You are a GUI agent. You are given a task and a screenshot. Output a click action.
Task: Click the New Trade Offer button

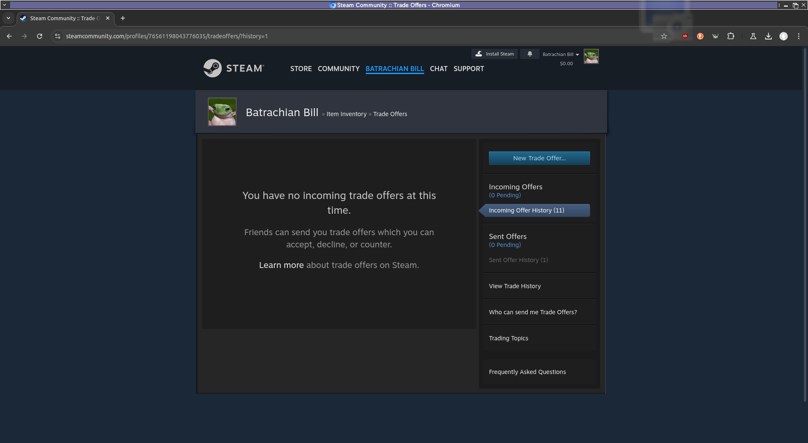539,158
